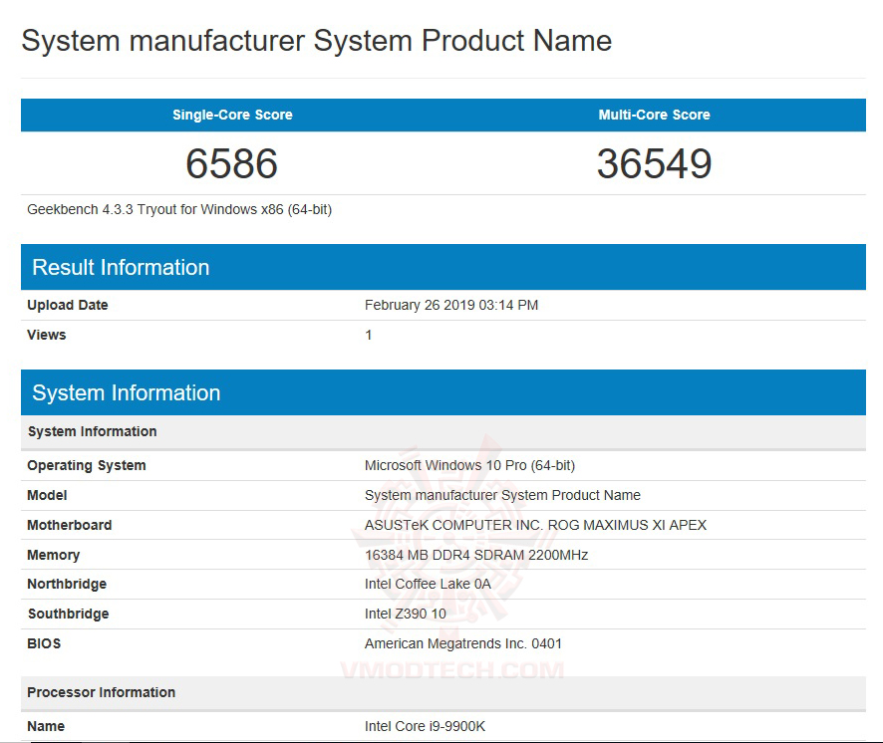Viewport: 883px width, 743px height.
Task: Click the date February 26 2019 03:14 PM
Action: (x=451, y=305)
